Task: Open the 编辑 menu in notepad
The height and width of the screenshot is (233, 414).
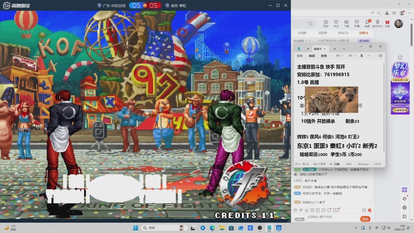Action: tap(312, 56)
